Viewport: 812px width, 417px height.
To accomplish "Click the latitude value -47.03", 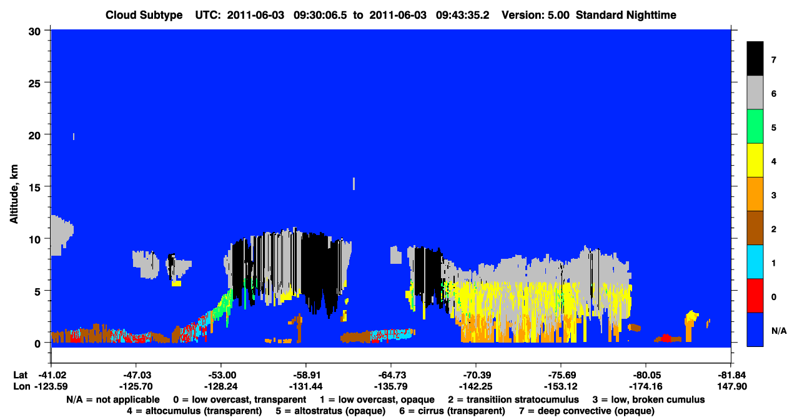I will coord(136,374).
